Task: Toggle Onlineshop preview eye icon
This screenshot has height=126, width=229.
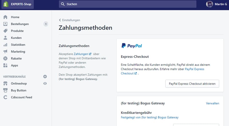Action: 45,84
